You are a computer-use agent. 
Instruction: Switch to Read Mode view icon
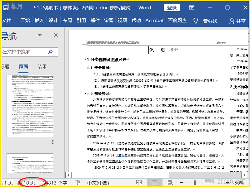point(139,183)
